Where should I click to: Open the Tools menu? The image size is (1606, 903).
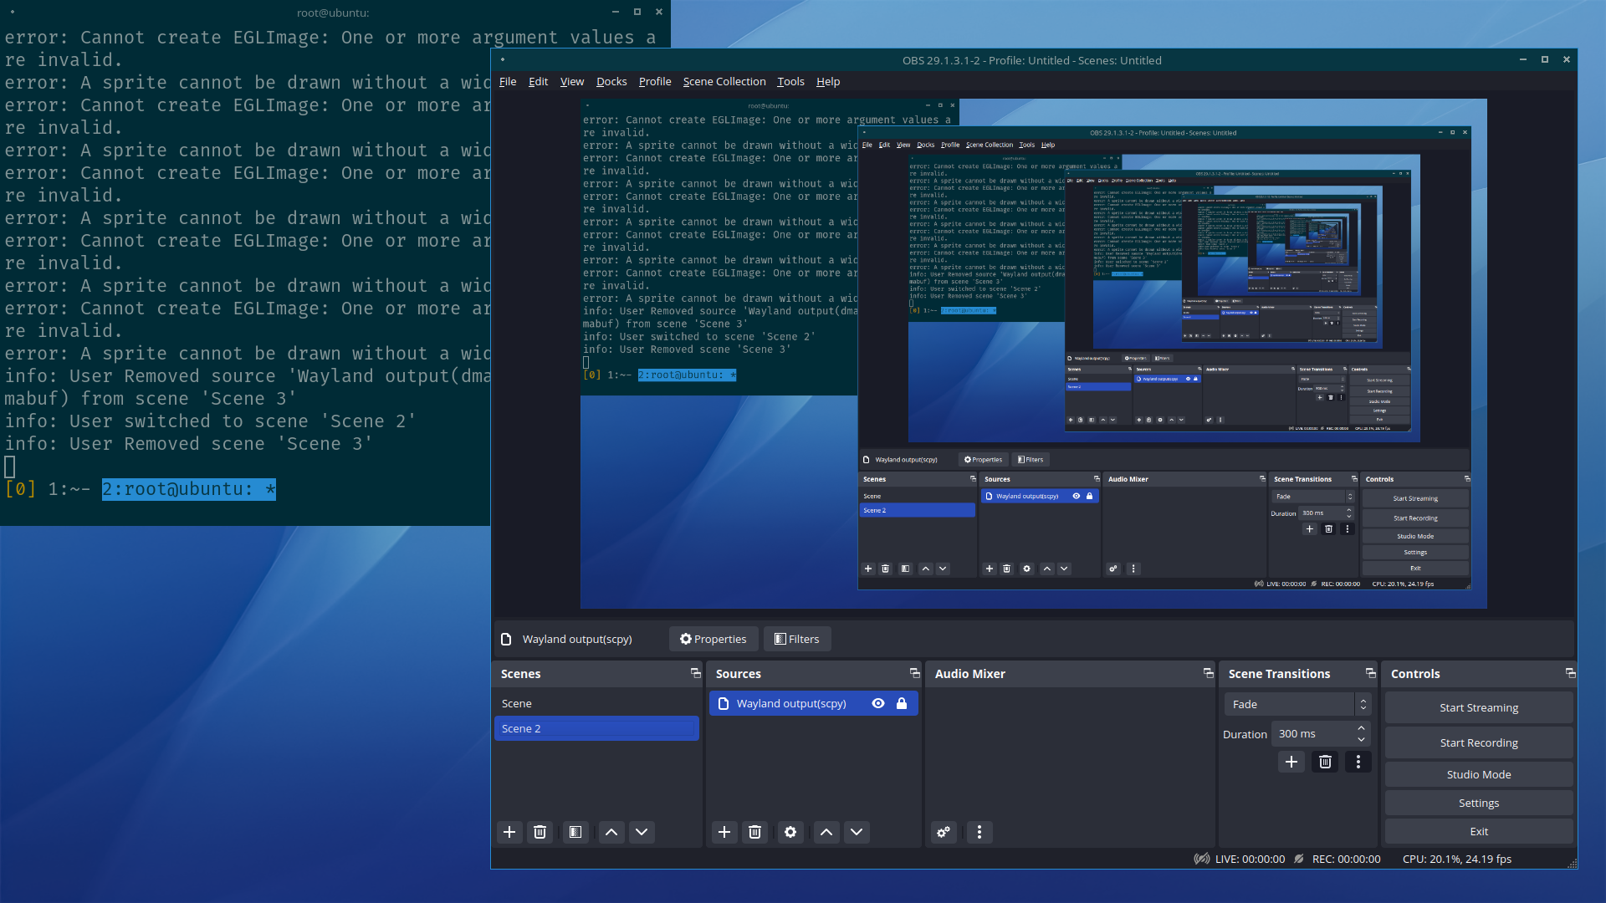tap(790, 81)
